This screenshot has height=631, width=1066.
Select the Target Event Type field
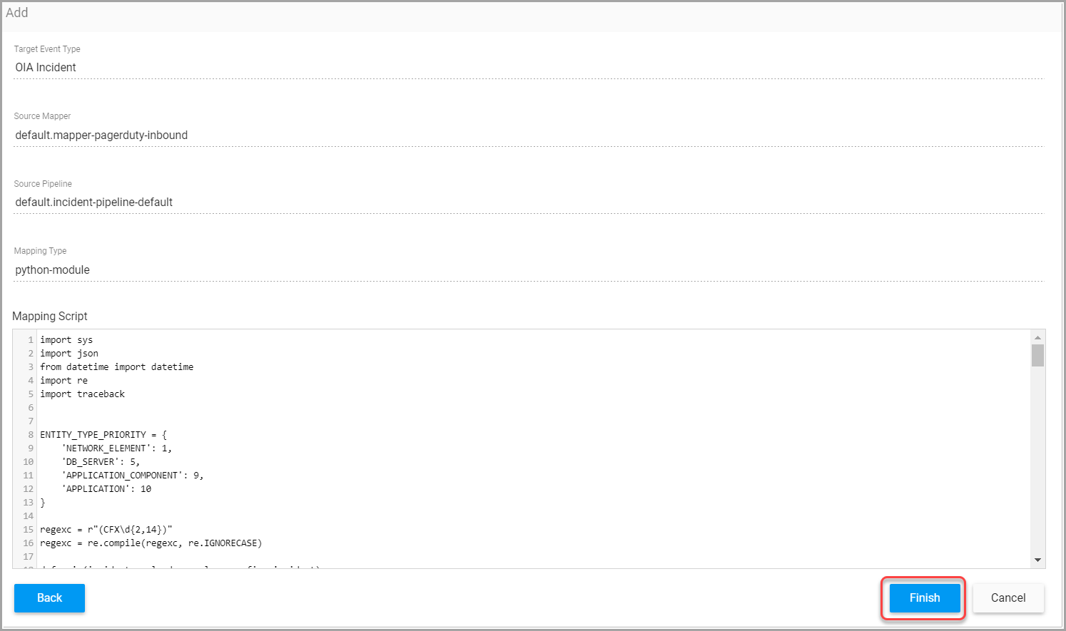pos(529,67)
